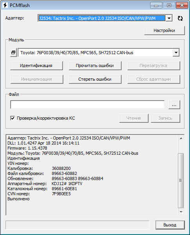Click Стереть ошибки button
The image size is (190, 235).
point(95,79)
